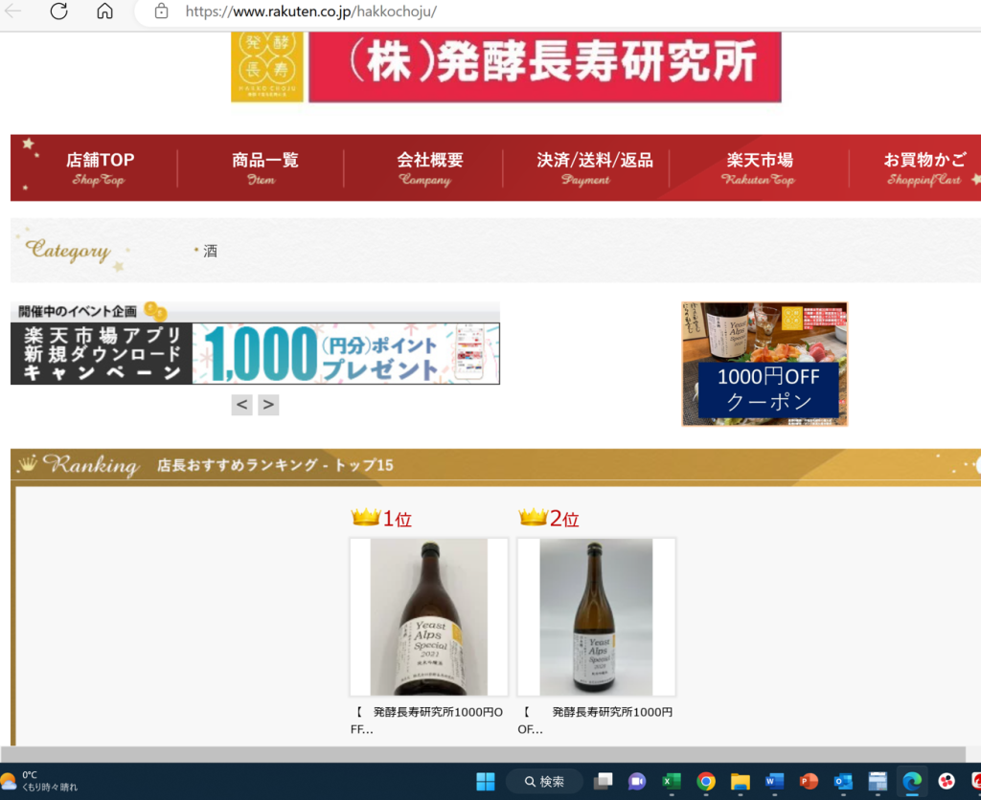Open the 2位 product title link

[x=596, y=720]
